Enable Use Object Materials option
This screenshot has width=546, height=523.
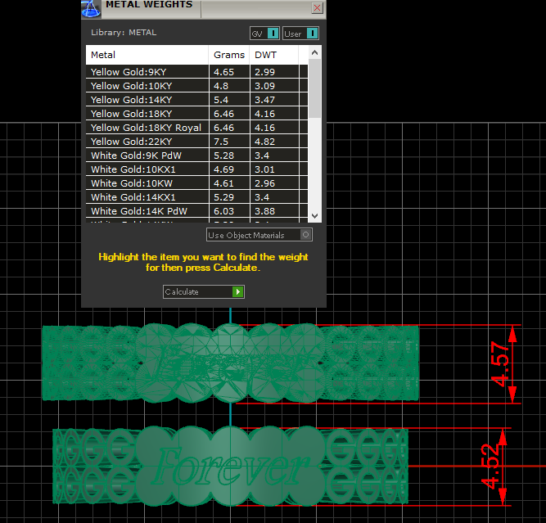(306, 235)
